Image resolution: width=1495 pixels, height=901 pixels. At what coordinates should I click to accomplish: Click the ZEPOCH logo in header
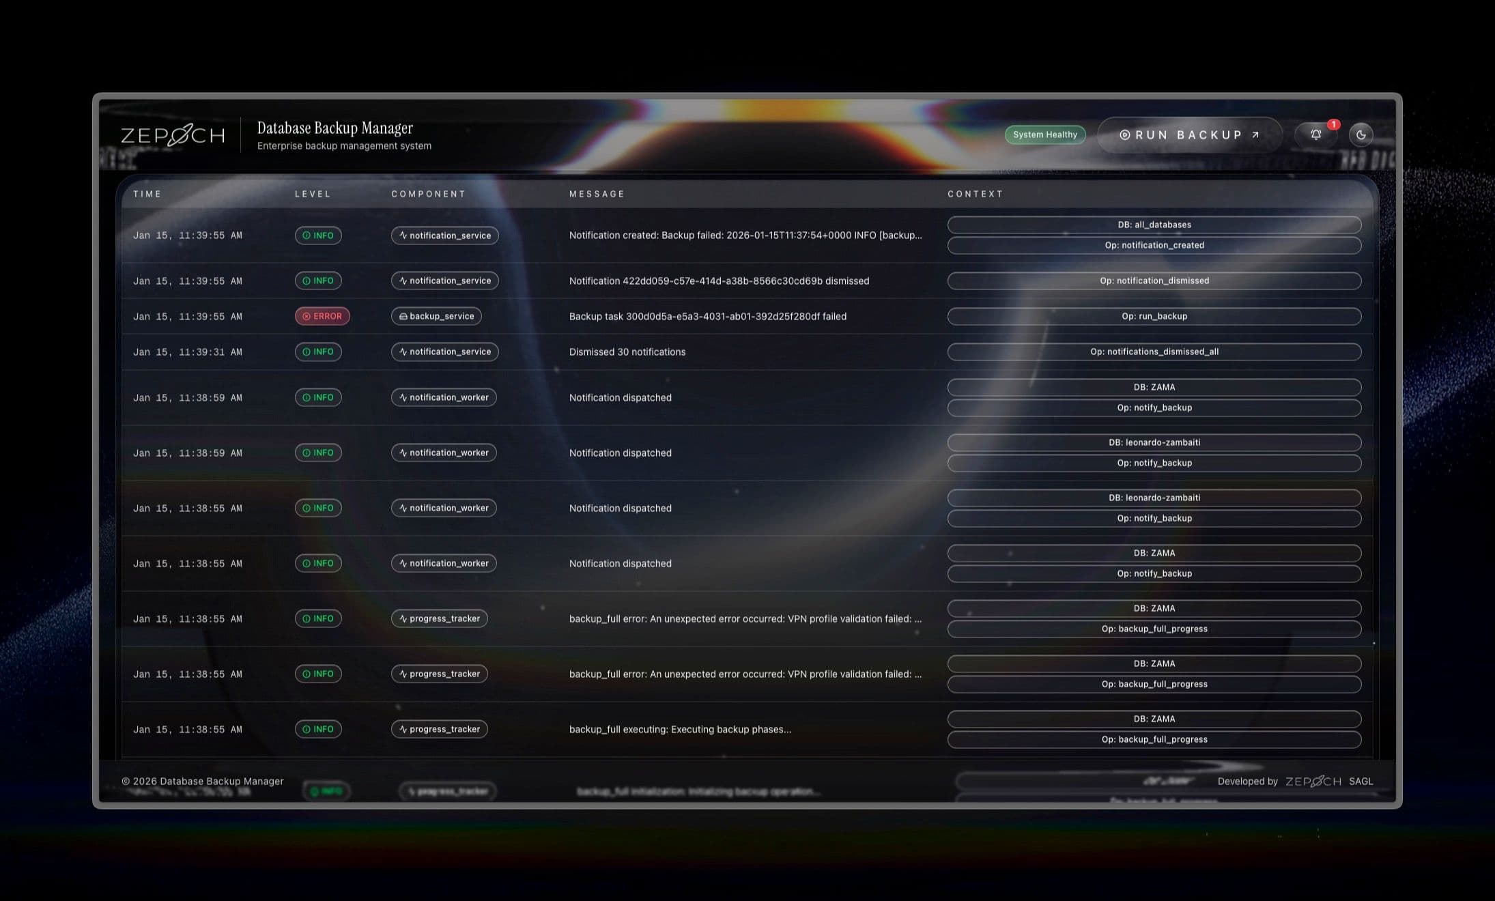click(173, 135)
